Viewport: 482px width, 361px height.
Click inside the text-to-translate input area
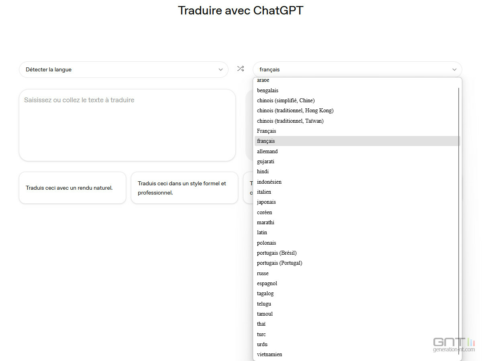pyautogui.click(x=127, y=125)
